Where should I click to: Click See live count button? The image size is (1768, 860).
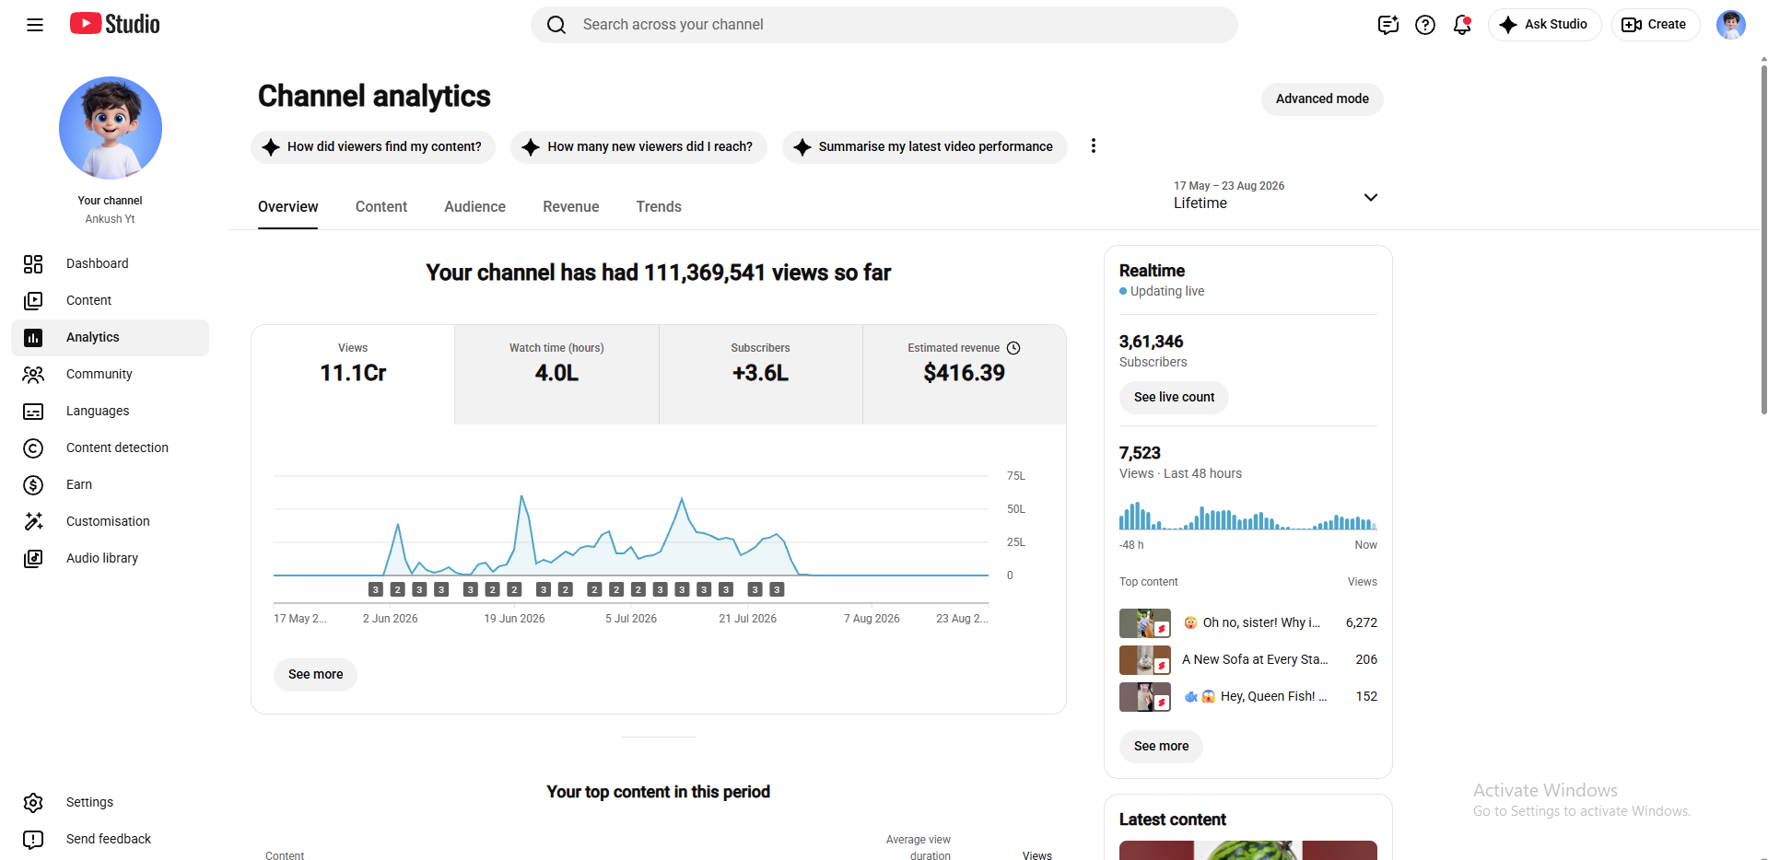[1174, 398]
